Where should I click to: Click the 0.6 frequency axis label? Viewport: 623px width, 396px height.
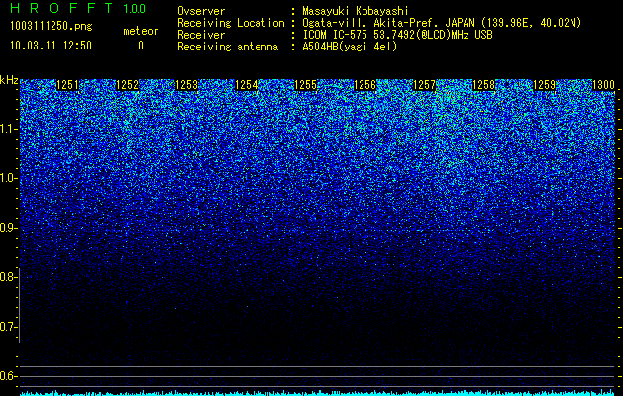[8, 376]
